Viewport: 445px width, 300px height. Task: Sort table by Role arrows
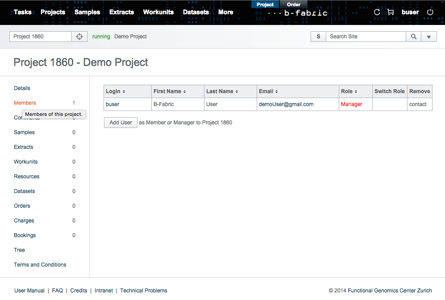[356, 91]
